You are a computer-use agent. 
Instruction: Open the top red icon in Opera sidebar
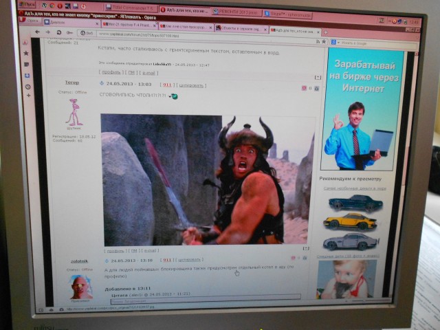pyautogui.click(x=25, y=43)
